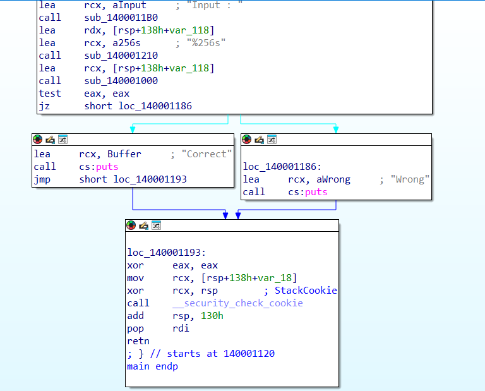This screenshot has height=391, width=485.
Task: Click loc_140001186 label
Action: 282,167
